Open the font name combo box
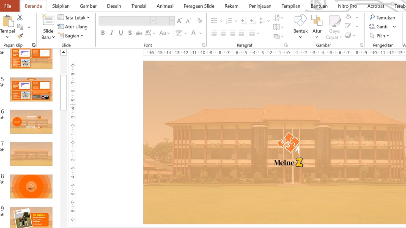Image resolution: width=406 pixels, height=228 pixels. click(x=127, y=21)
